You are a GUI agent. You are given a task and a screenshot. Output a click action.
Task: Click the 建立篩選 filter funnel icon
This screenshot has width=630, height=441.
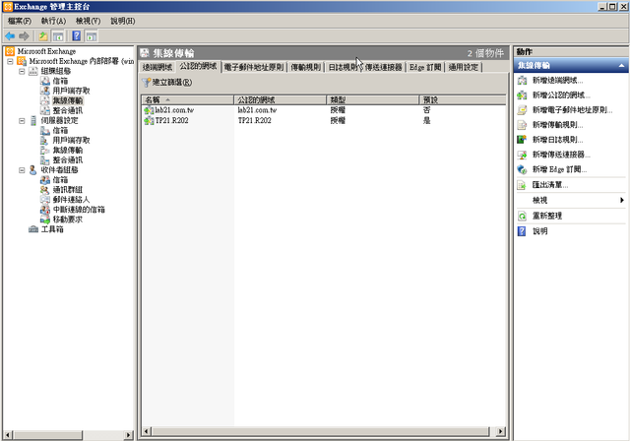pos(147,83)
